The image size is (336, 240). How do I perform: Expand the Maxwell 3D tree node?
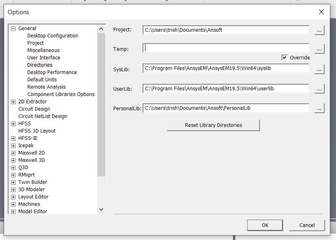coord(13,160)
